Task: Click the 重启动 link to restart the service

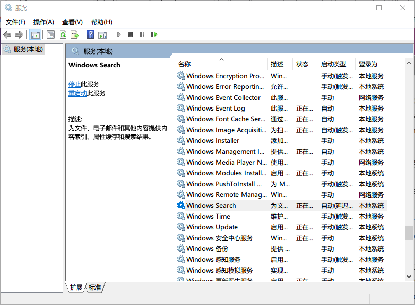Action: click(78, 93)
